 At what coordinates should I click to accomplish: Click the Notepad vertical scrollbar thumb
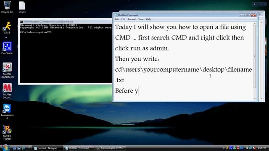click(x=255, y=57)
